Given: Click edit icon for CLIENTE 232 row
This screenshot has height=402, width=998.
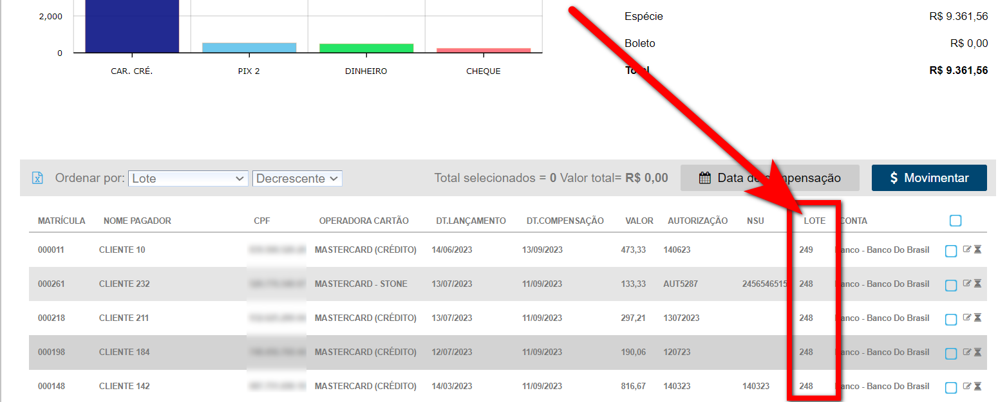Looking at the screenshot, I should pyautogui.click(x=966, y=284).
